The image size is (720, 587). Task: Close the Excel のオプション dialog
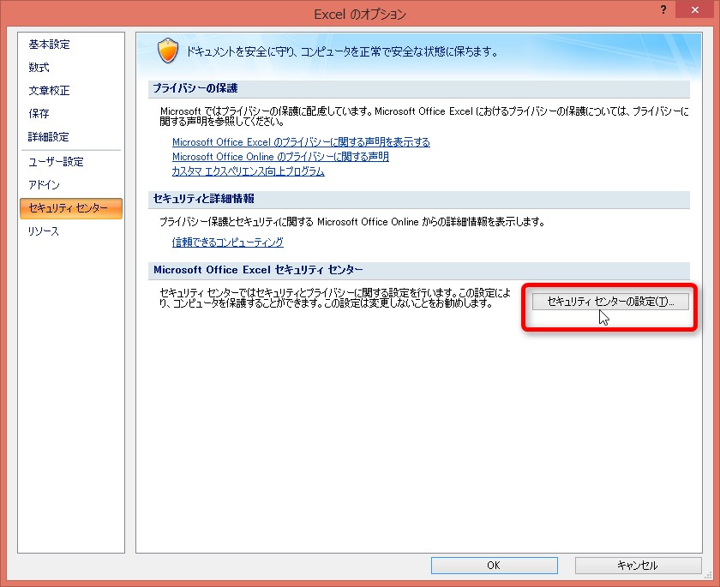coord(695,9)
